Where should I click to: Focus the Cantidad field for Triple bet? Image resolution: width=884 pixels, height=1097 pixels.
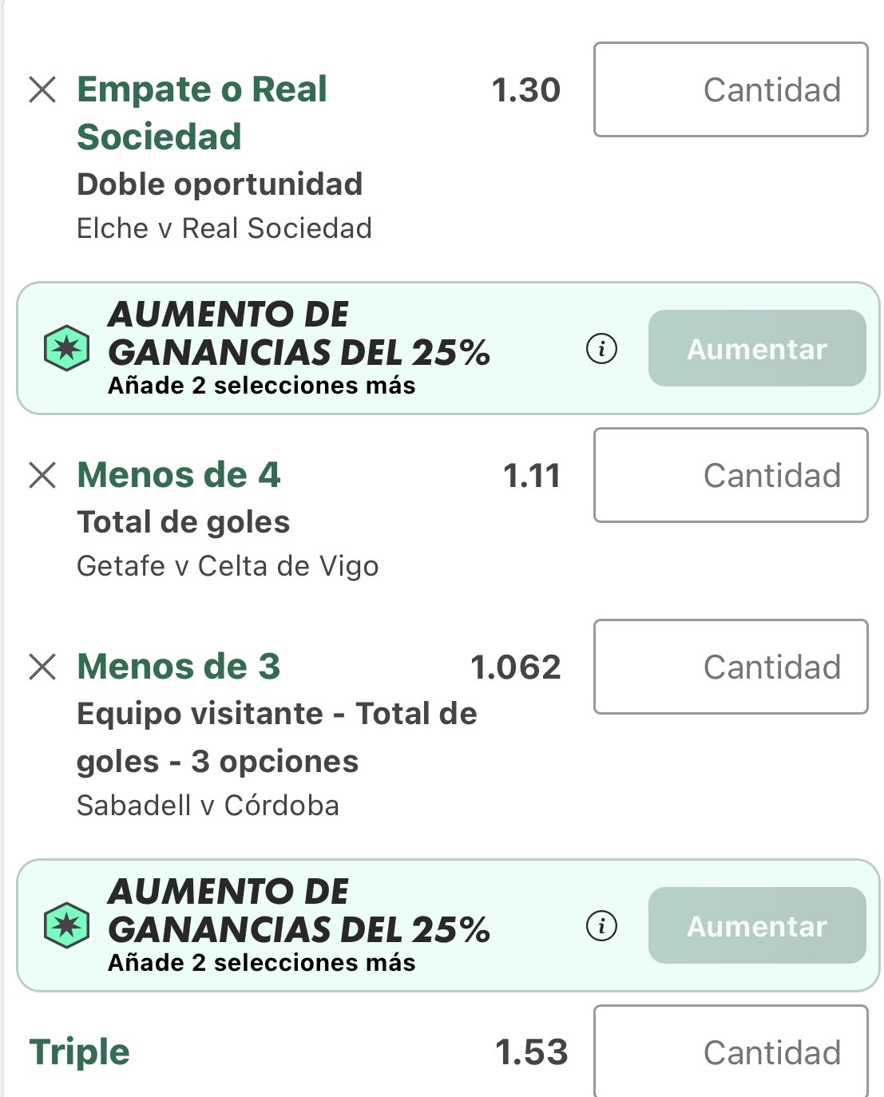(x=731, y=1051)
